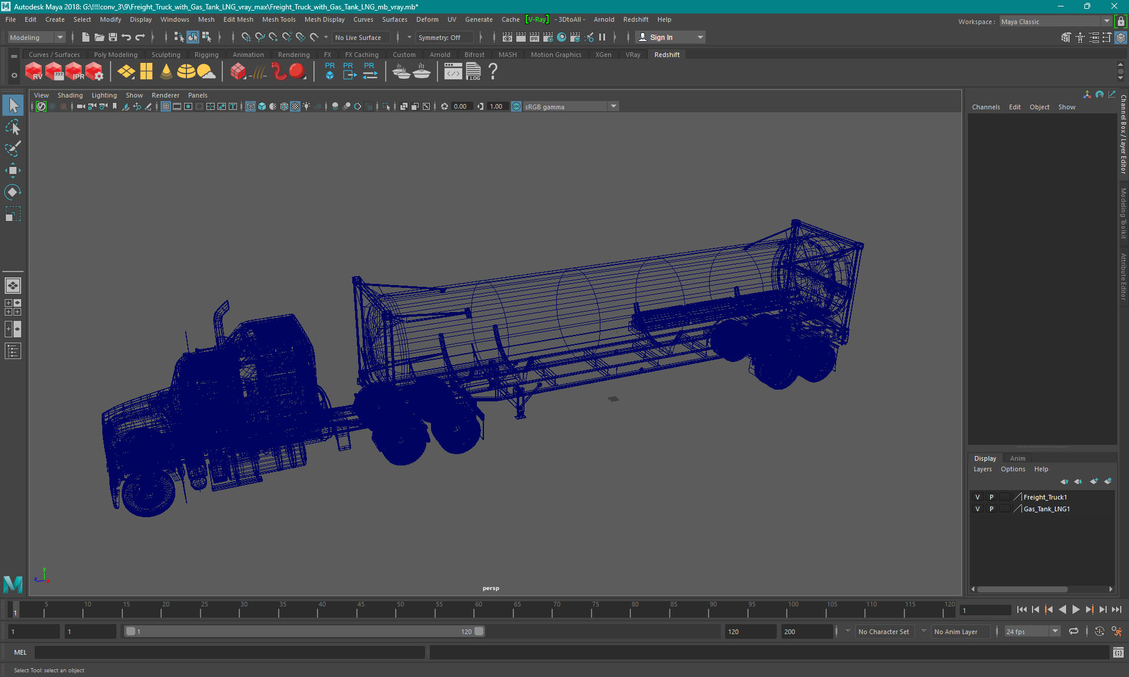Save the current scene icon
Screen dimensions: 1129x677
point(113,37)
